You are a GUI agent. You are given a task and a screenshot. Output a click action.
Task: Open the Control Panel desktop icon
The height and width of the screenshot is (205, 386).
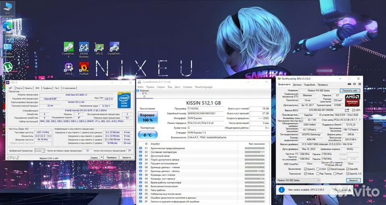pos(8,47)
